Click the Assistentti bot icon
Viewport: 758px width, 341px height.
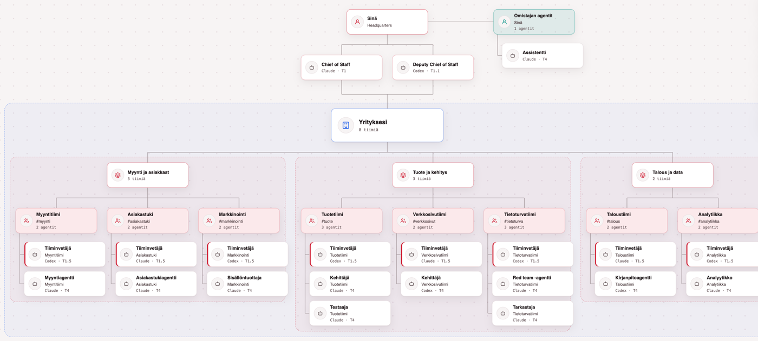pos(513,56)
